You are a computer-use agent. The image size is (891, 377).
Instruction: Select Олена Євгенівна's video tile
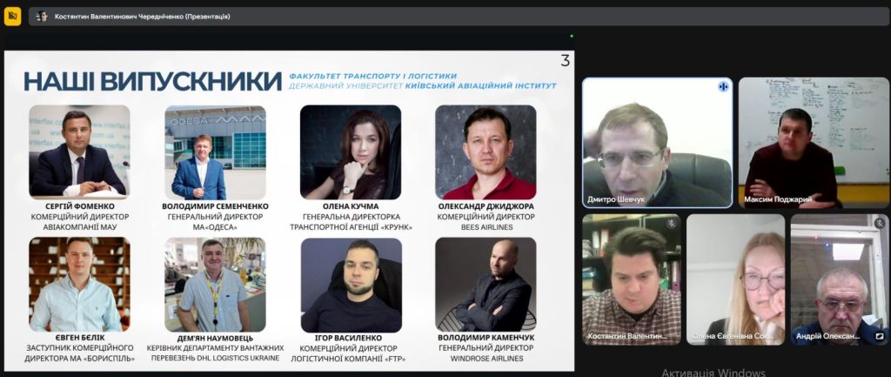pyautogui.click(x=736, y=279)
